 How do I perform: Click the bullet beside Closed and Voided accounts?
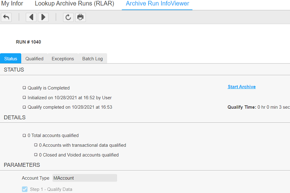coord(36,155)
